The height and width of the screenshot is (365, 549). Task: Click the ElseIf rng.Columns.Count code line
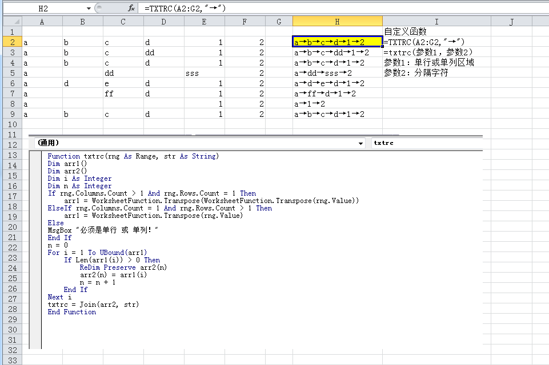[x=159, y=208]
